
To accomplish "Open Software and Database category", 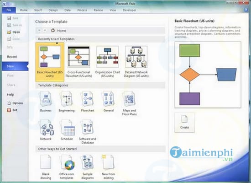I will (x=88, y=132).
